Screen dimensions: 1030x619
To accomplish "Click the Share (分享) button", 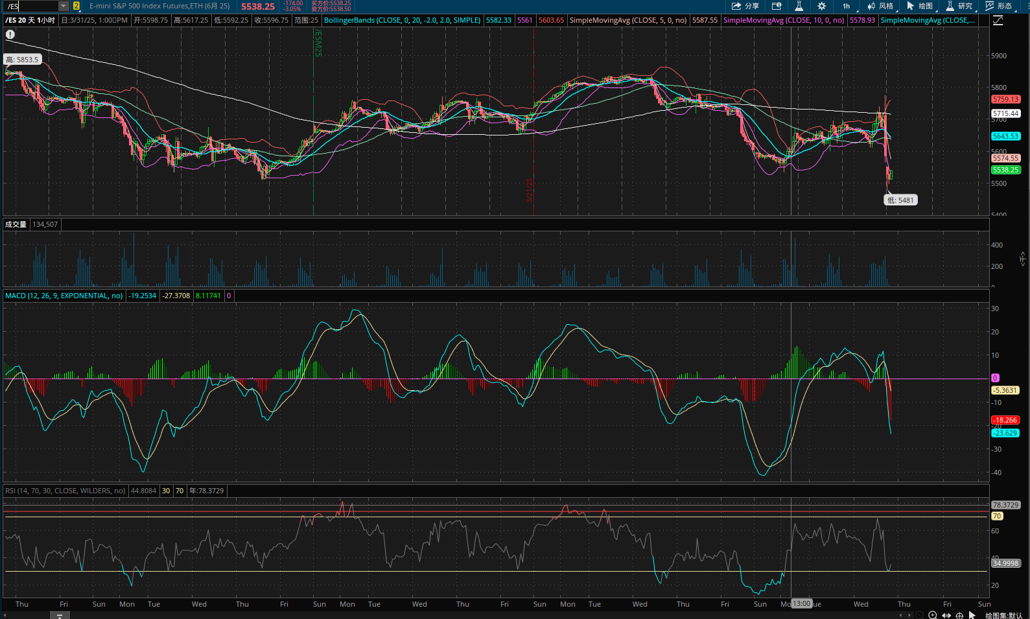I will coord(745,6).
